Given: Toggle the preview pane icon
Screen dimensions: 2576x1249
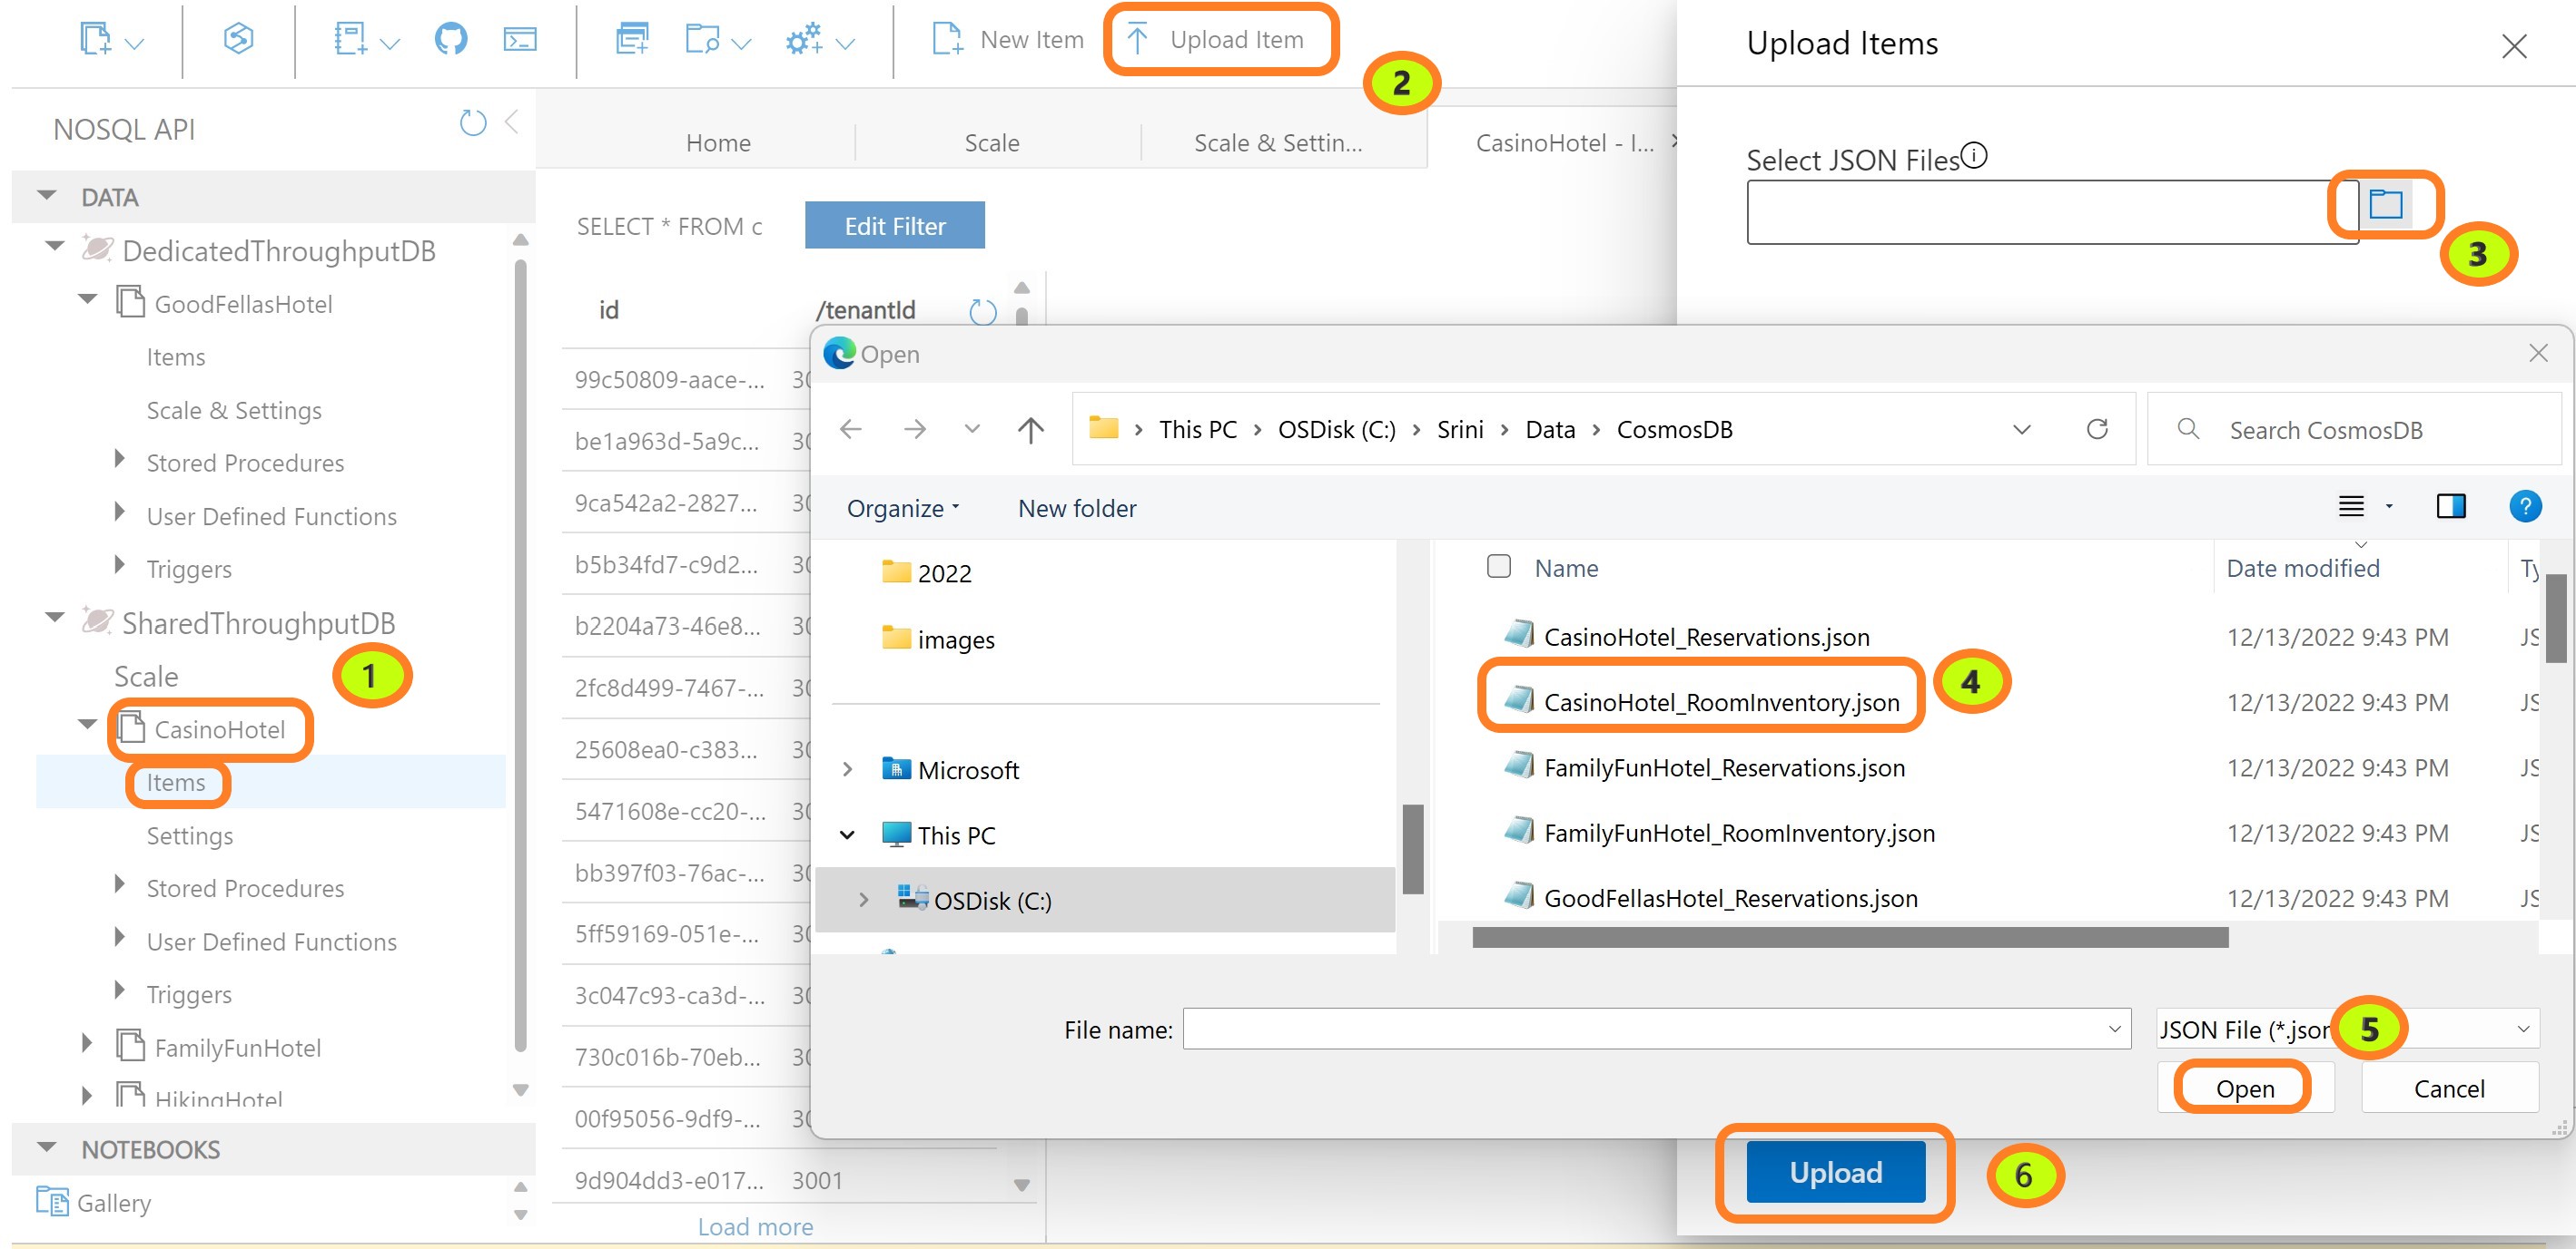Looking at the screenshot, I should [x=2450, y=507].
